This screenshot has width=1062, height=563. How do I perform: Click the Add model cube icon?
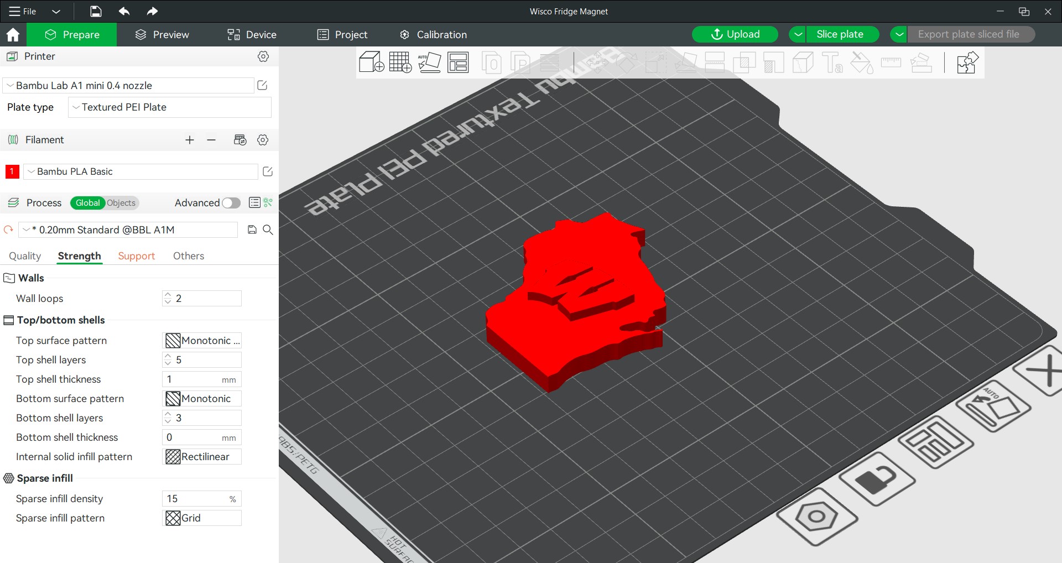[x=371, y=62]
